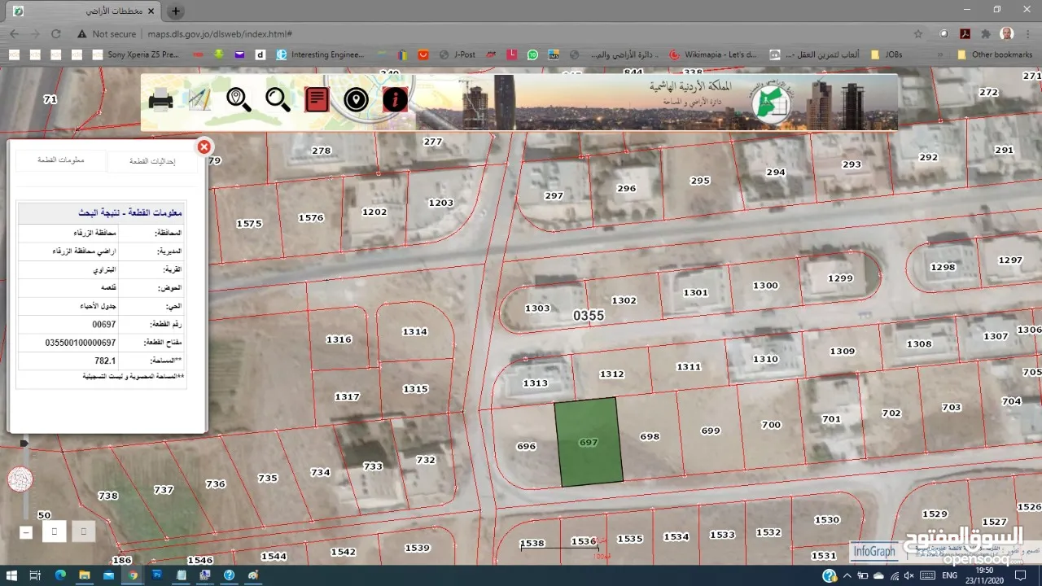The width and height of the screenshot is (1042, 586).
Task: Open the Sony Xperia Z5 Pre... bookmark
Action: (136, 55)
